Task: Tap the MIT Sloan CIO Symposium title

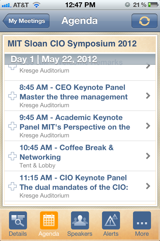Action: 72,44
